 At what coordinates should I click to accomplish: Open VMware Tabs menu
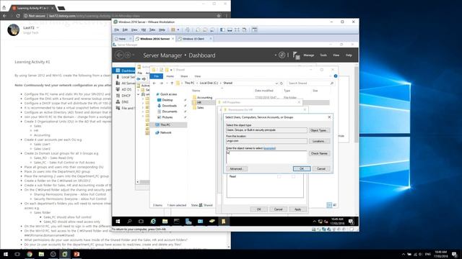pyautogui.click(x=152, y=30)
